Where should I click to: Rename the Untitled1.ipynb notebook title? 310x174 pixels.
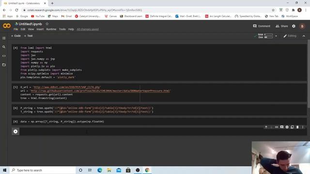[x=30, y=24]
